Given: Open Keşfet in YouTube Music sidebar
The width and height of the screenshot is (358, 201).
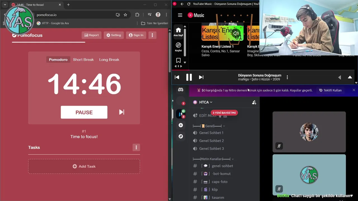Looking at the screenshot, I should [x=178, y=47].
